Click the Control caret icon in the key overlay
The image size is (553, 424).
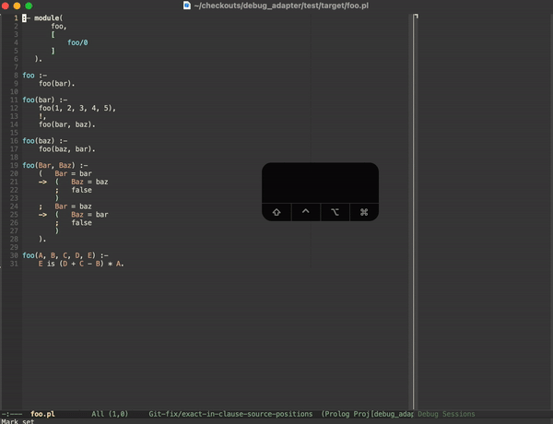pos(306,211)
